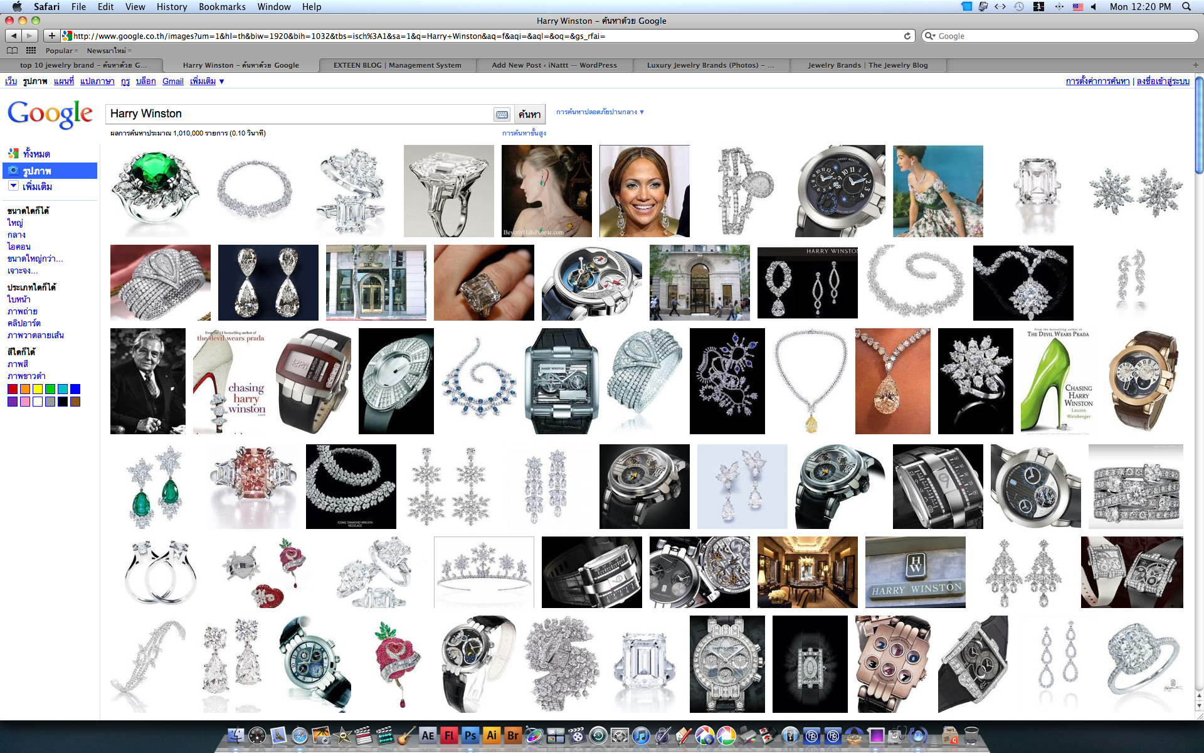Open the Trash in the dock
This screenshot has height=753, width=1204.
pos(971,735)
